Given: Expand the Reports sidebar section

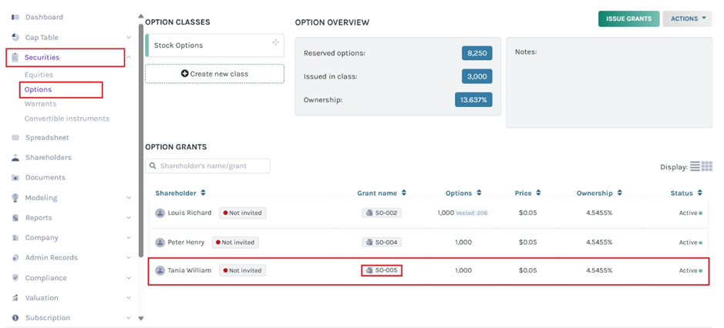Looking at the screenshot, I should click(128, 218).
